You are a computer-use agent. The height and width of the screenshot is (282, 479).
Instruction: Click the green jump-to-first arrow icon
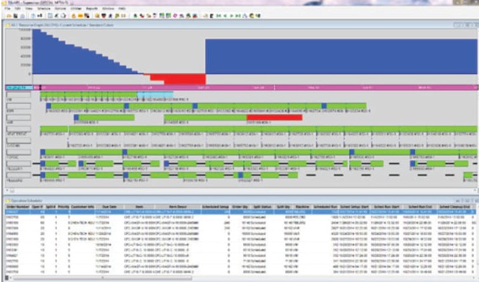pyautogui.click(x=219, y=15)
